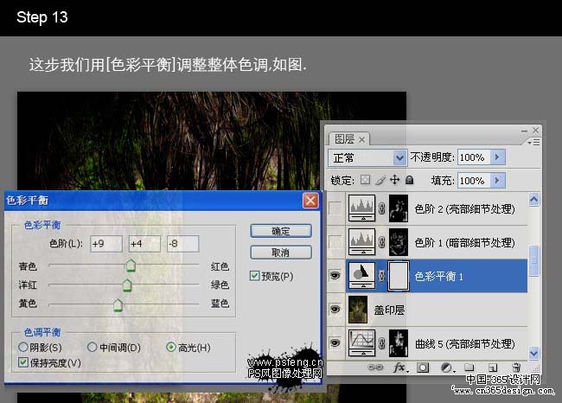Select the 高光(H) radio button

point(171,347)
